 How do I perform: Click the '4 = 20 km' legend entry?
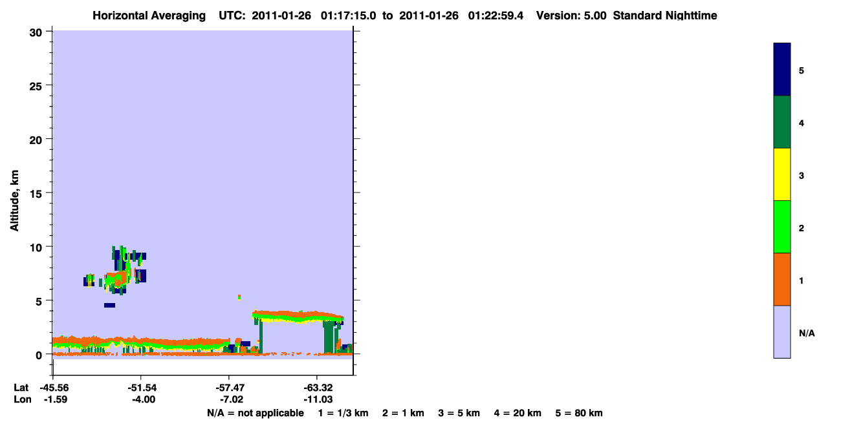tap(518, 413)
